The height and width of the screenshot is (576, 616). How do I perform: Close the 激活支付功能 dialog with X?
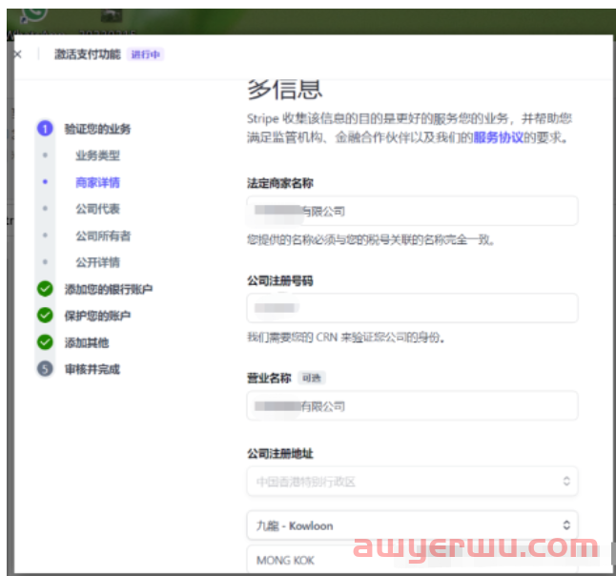17,54
